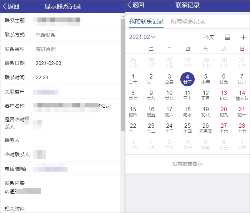Select February 4 highlighted date
The width and height of the screenshot is (250, 213).
pos(187,79)
